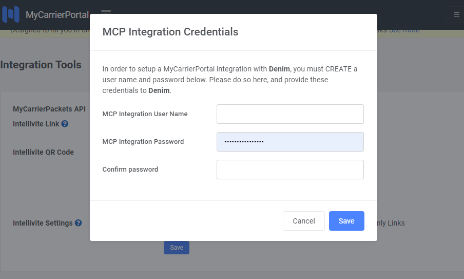This screenshot has height=279, width=464.
Task: Select the Confirm password field
Action: (x=290, y=170)
